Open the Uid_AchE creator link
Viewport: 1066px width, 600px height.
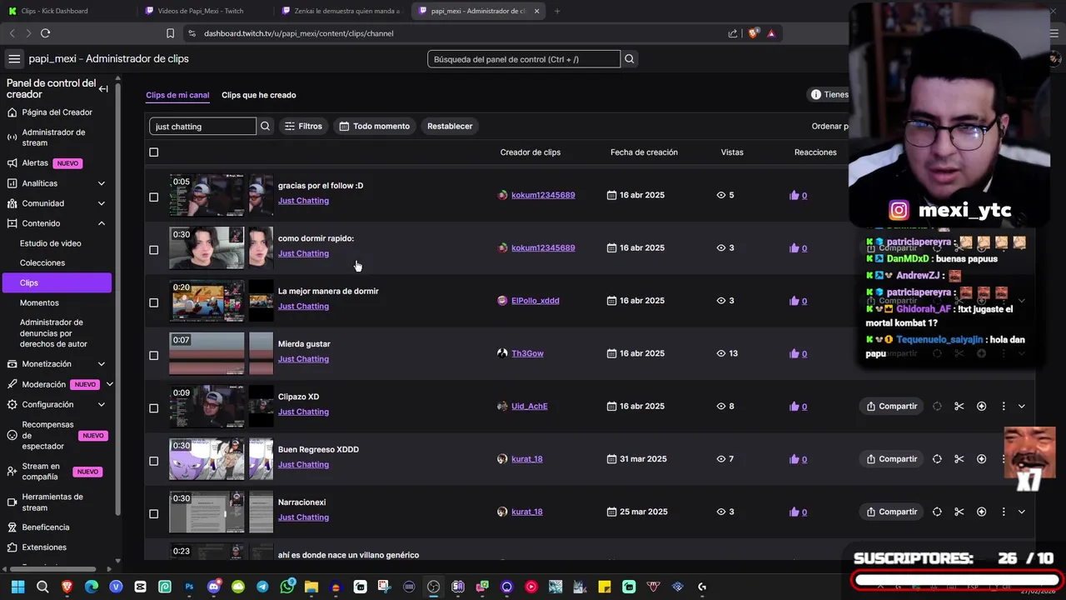tap(530, 407)
